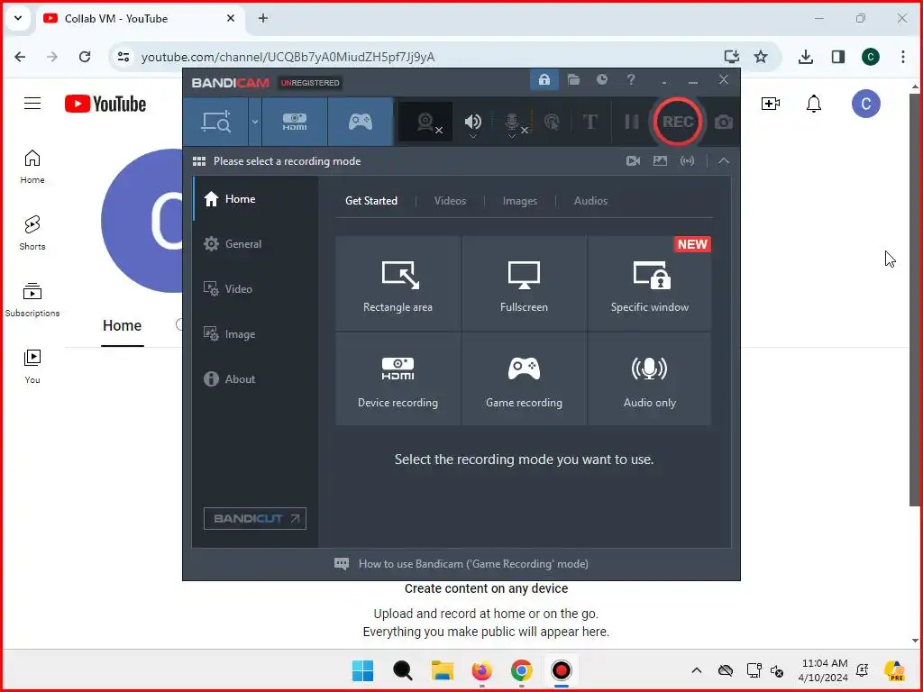The image size is (923, 692).
Task: Open YouTube notifications bell
Action: [814, 104]
